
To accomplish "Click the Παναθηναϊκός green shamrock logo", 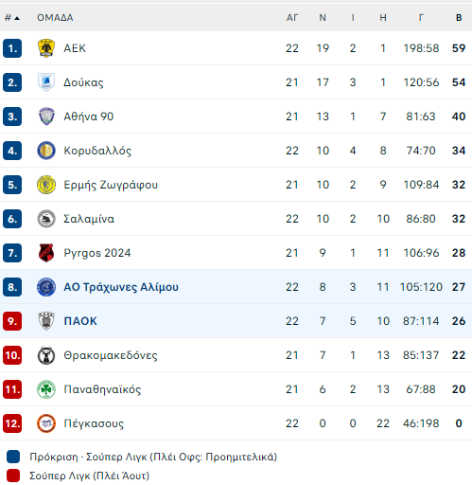I will pyautogui.click(x=46, y=389).
